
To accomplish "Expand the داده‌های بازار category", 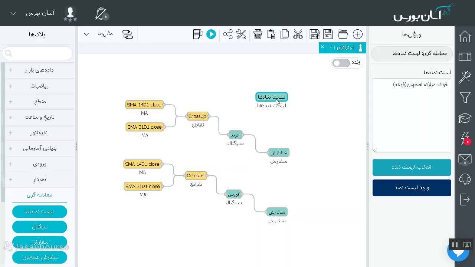I will tap(40, 70).
